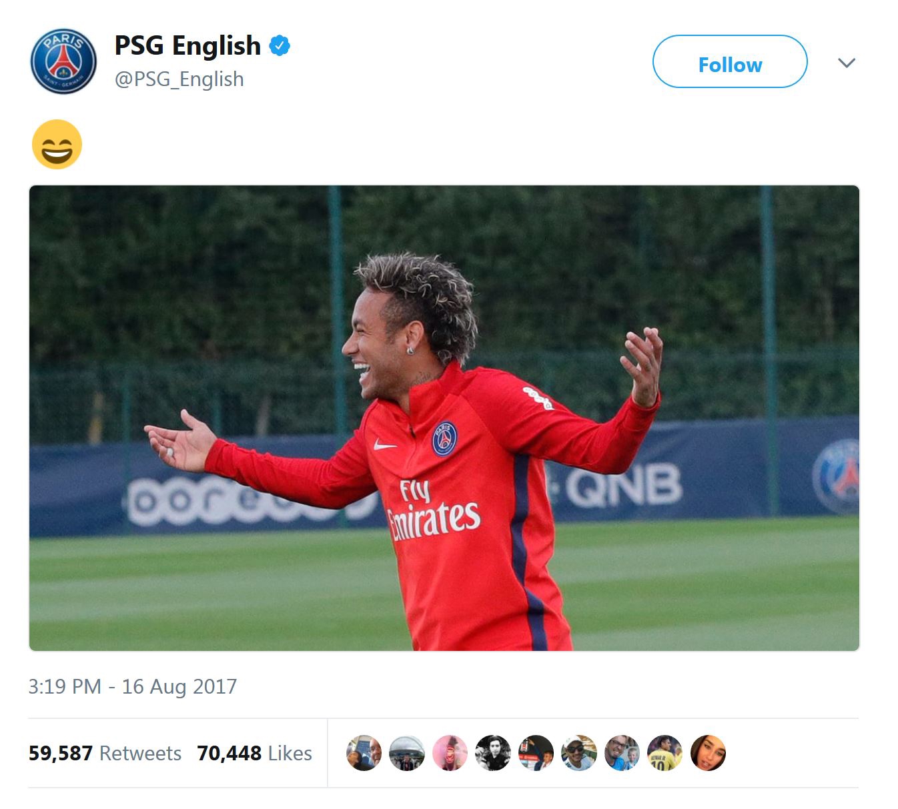Open the first liker avatar in the row
Image resolution: width=898 pixels, height=809 pixels.
point(364,753)
